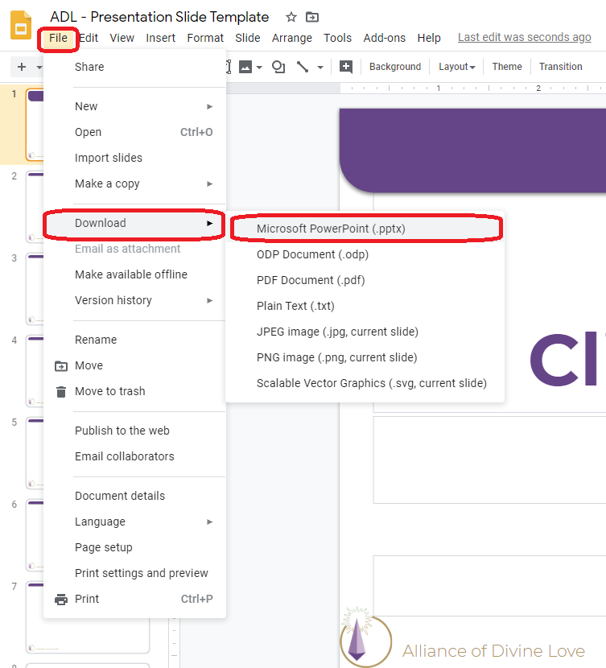606x668 pixels.
Task: Choose Open in the File menu
Action: pyautogui.click(x=134, y=132)
